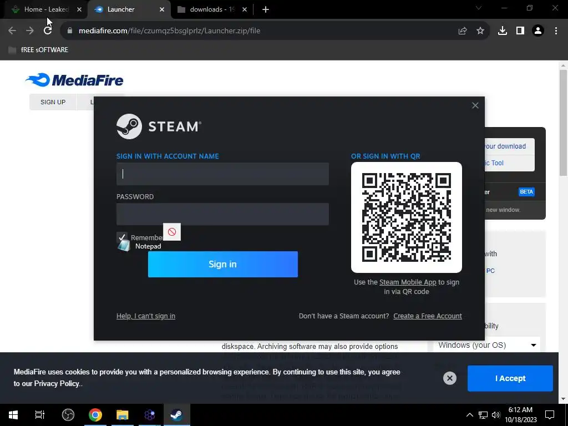
Task: Click the scrollbar up arrow
Action: 563,65
